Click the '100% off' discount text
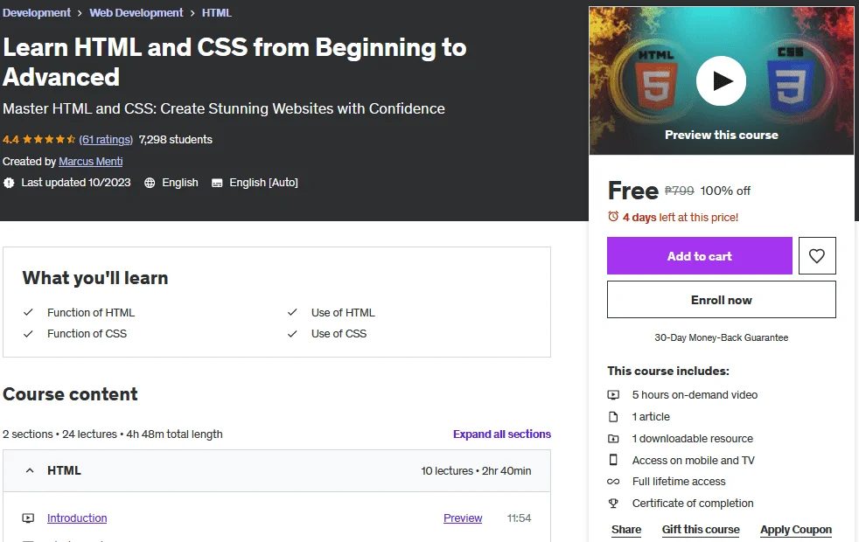The height and width of the screenshot is (542, 859). coord(725,191)
